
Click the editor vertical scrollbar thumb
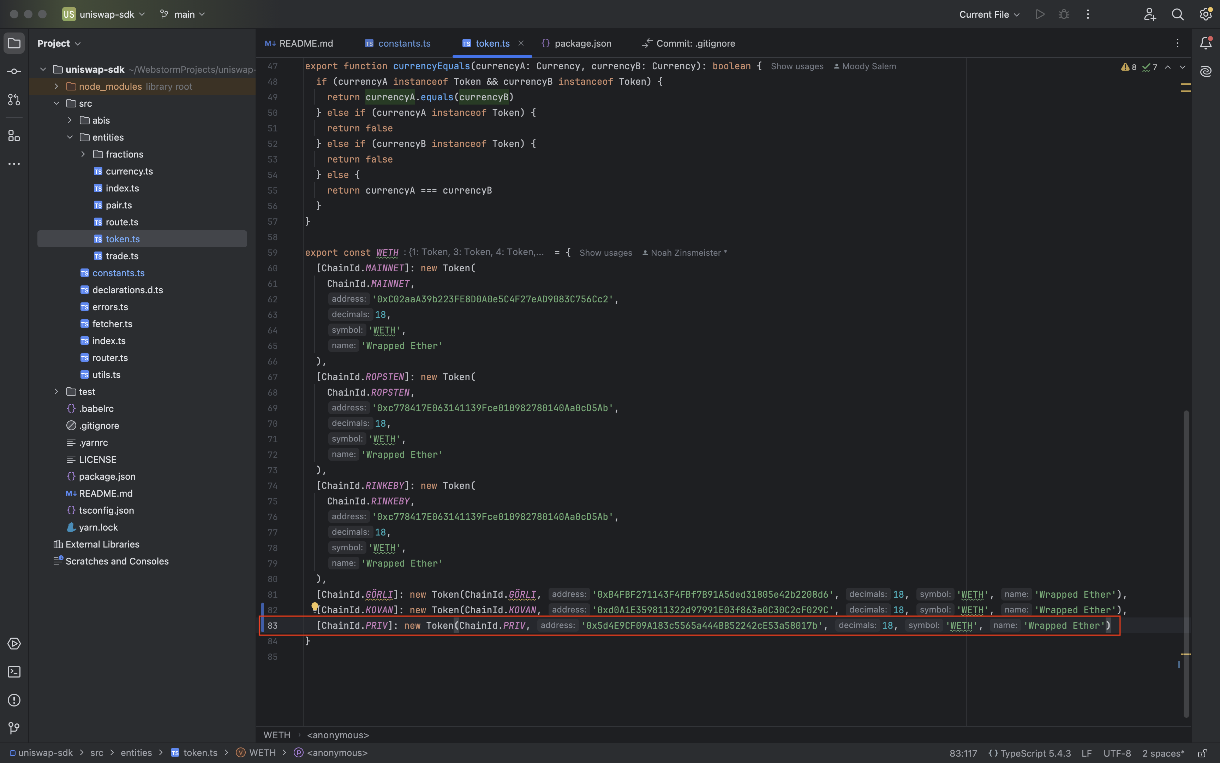click(x=1186, y=564)
